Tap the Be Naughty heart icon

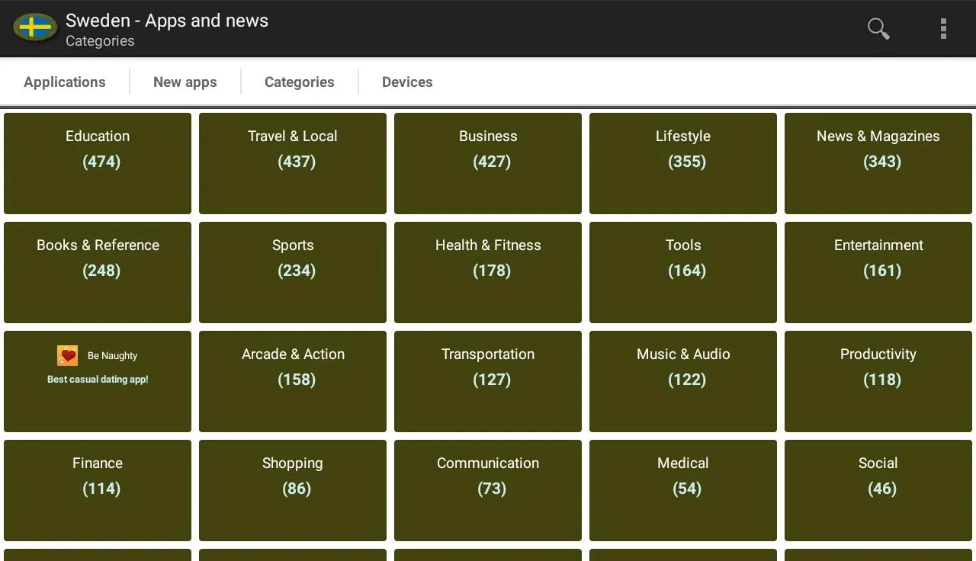pos(68,355)
